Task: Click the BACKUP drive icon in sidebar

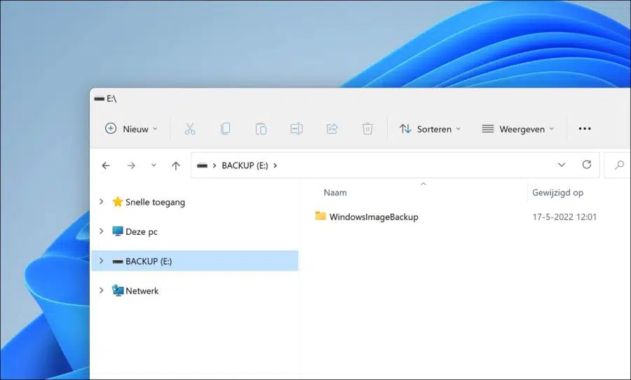Action: (118, 262)
